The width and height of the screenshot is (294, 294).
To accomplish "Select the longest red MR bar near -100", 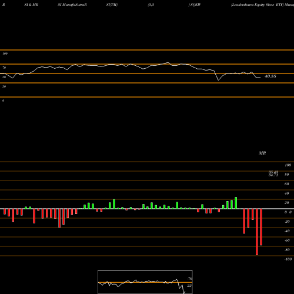I will pos(257,232).
